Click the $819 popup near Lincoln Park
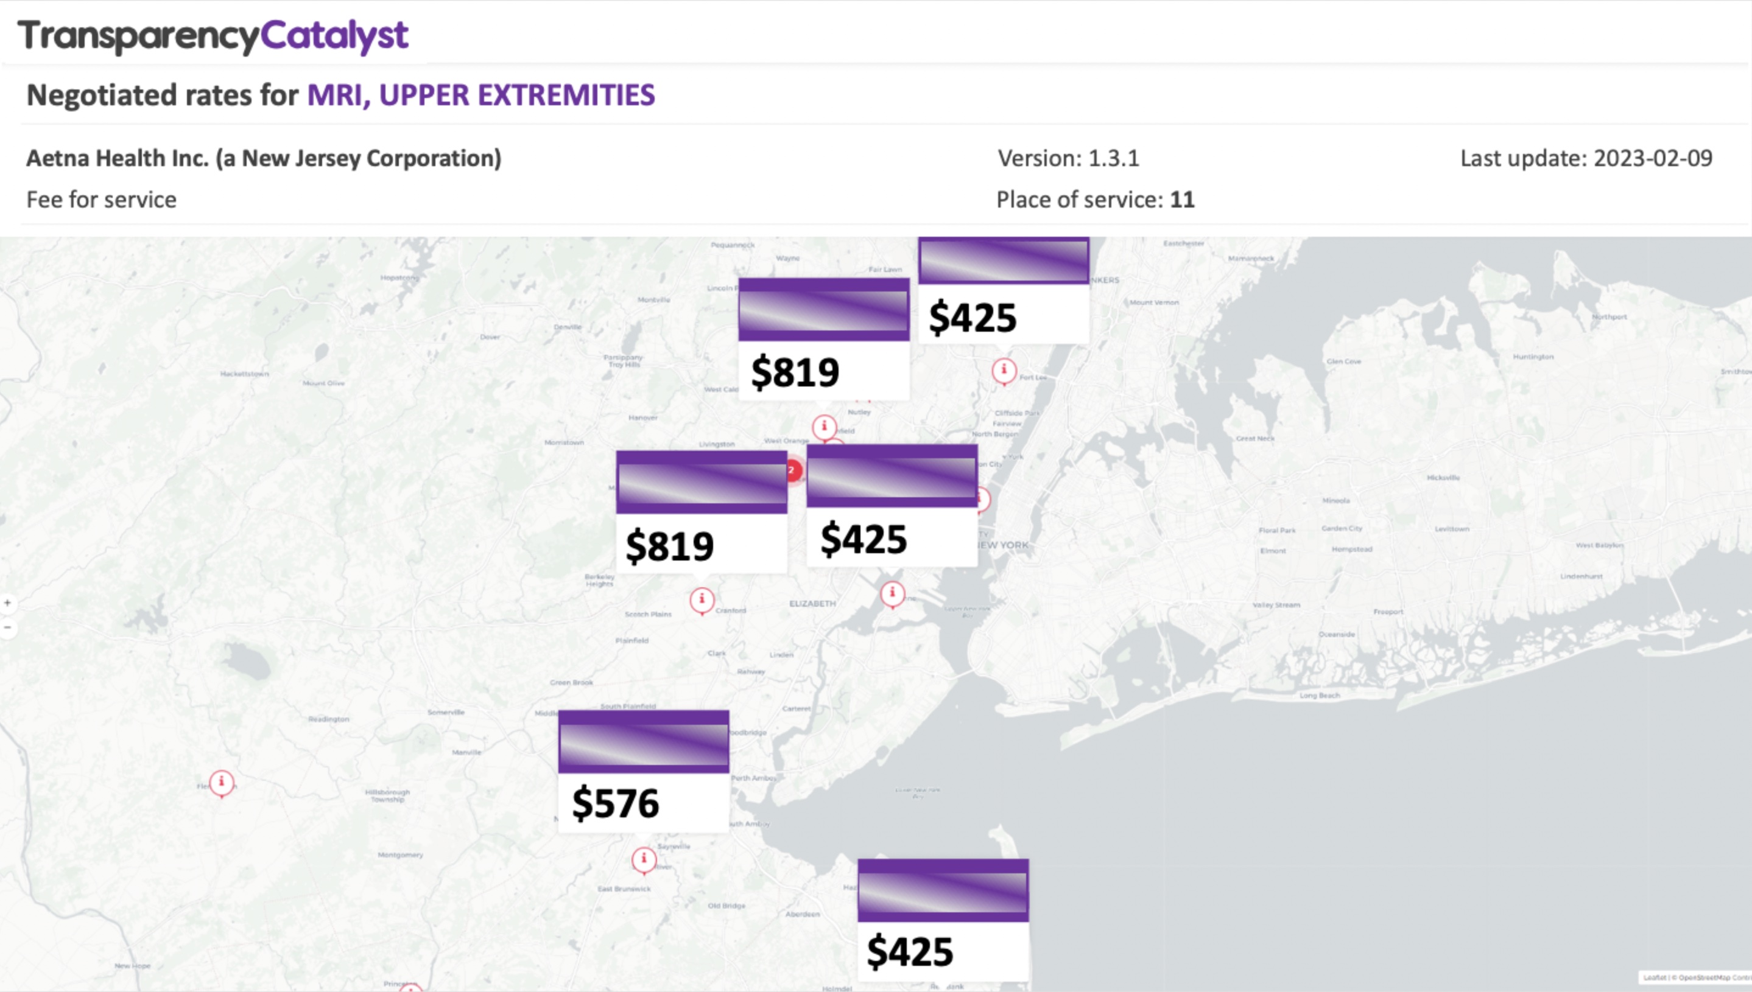 pos(823,338)
